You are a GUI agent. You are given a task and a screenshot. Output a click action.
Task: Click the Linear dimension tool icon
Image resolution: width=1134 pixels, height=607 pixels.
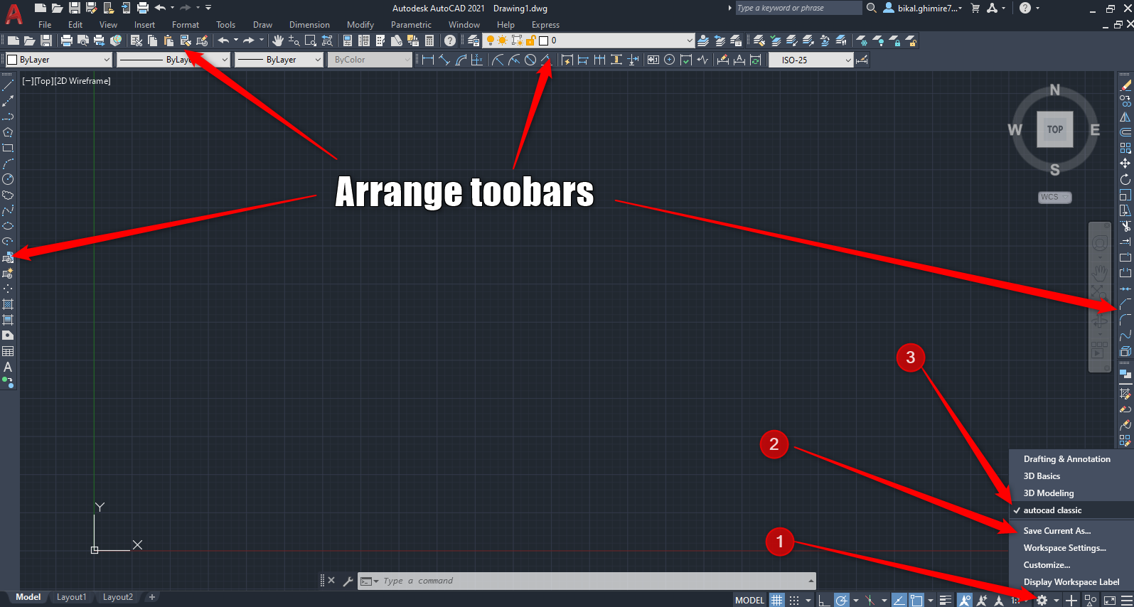pos(427,60)
